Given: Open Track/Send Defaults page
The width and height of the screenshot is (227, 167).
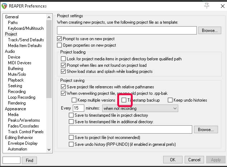Looking at the screenshot, I should coord(26,40).
